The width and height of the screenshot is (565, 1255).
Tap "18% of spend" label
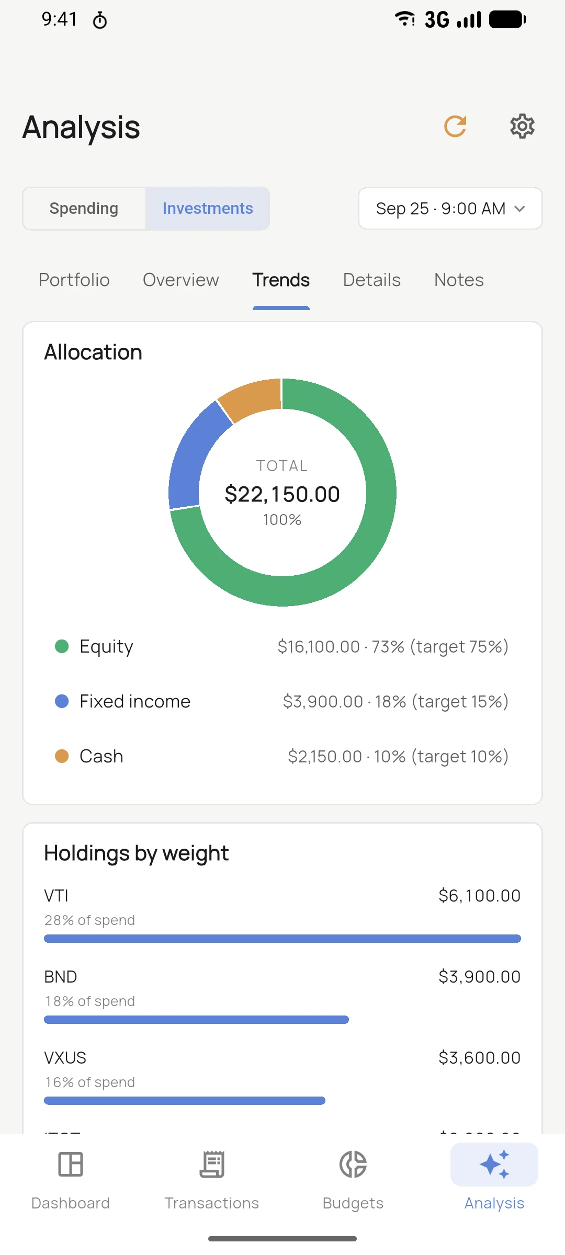[x=89, y=1001]
